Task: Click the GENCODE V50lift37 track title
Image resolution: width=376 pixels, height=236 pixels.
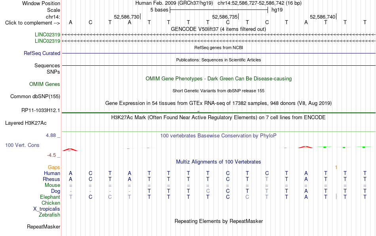Action: 218,29
